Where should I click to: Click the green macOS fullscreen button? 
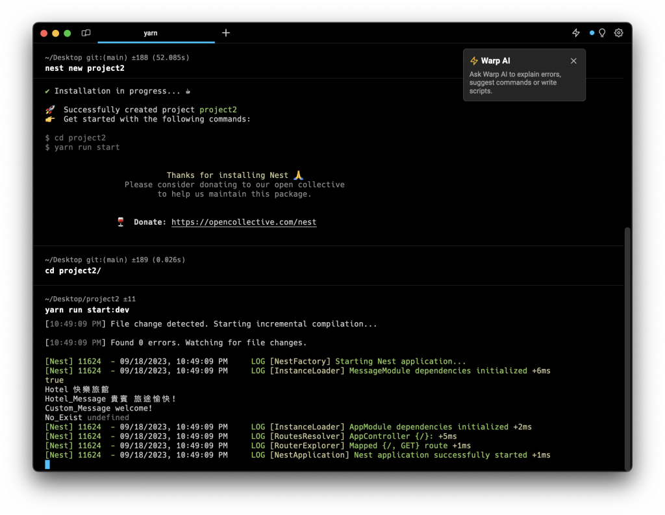tap(68, 33)
